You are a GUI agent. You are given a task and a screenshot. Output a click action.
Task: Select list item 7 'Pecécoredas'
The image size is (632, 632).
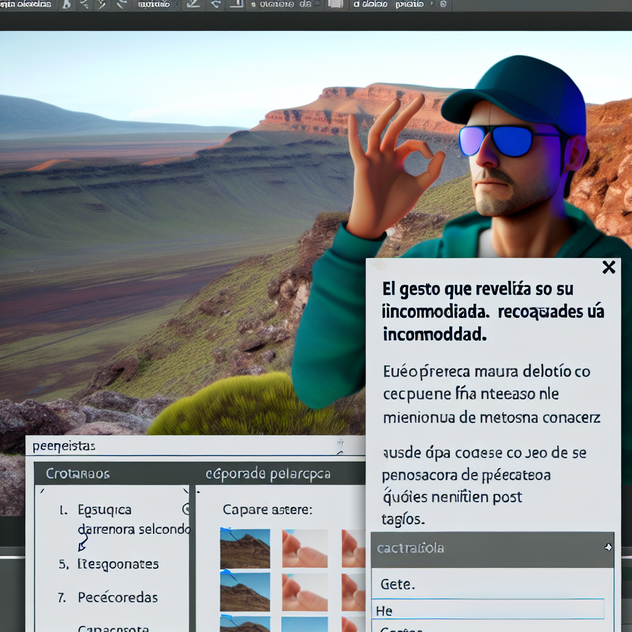point(117,597)
